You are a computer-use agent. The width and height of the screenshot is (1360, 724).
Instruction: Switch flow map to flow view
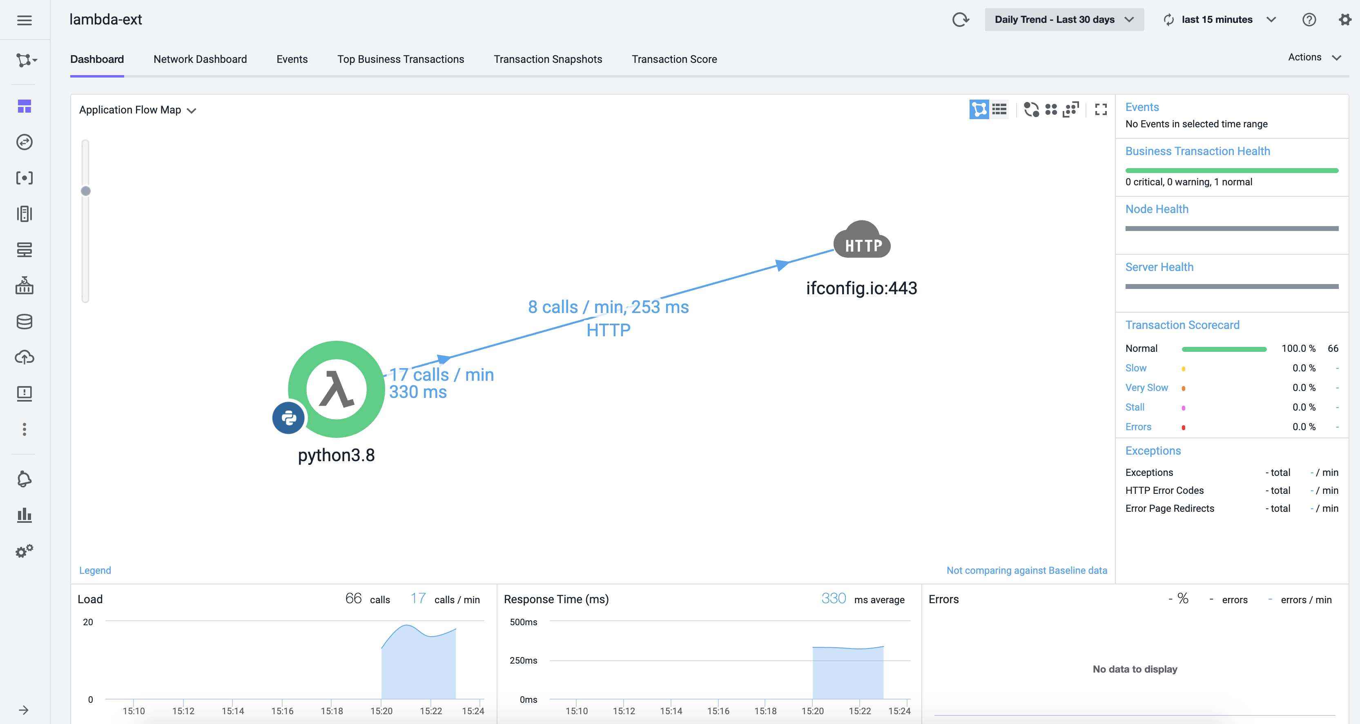[979, 109]
